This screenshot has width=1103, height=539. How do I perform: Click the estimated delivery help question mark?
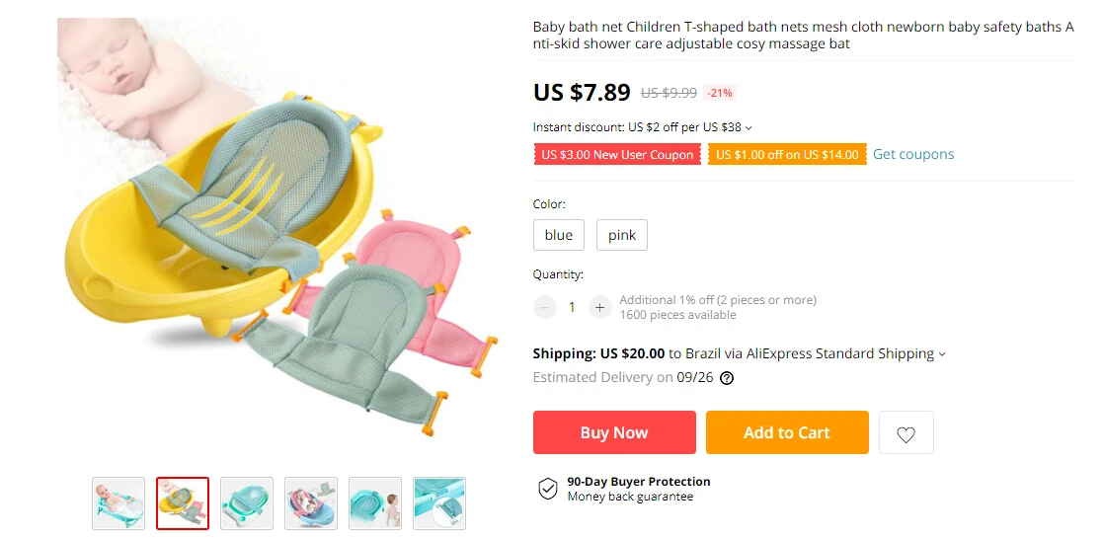coord(727,378)
